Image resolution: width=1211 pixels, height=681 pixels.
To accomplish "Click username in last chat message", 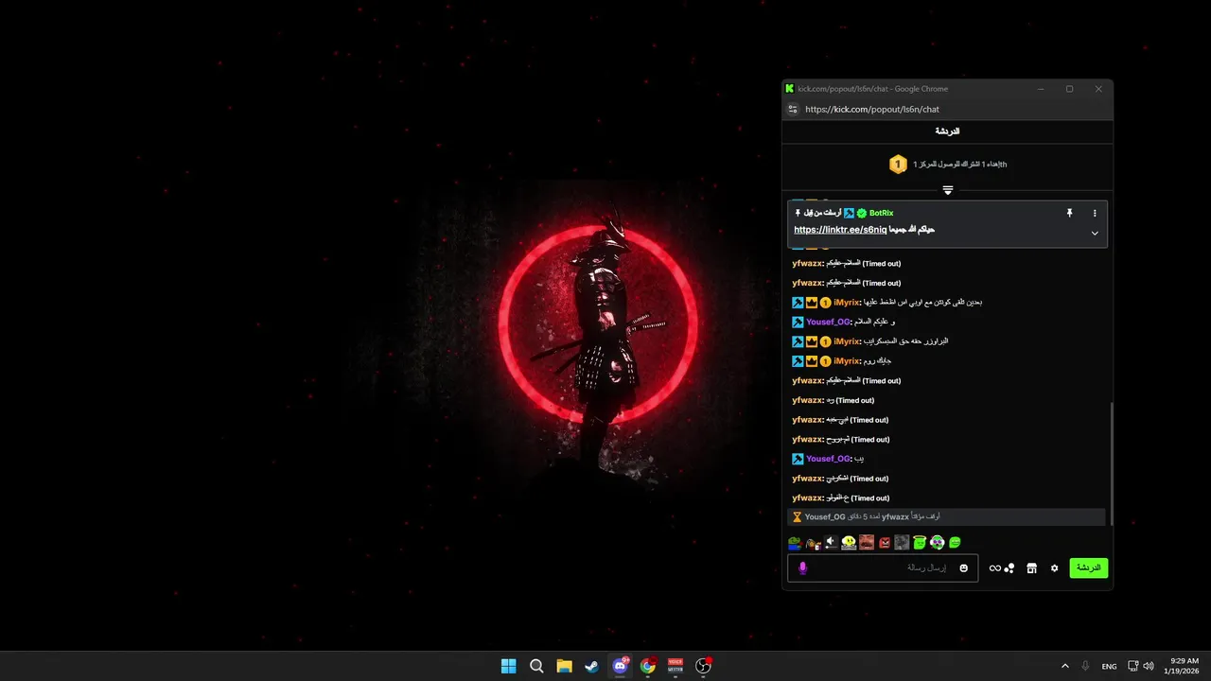I will [807, 498].
